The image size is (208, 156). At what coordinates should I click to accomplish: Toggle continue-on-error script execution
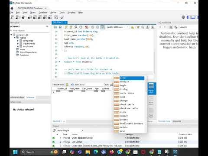click(x=87, y=27)
